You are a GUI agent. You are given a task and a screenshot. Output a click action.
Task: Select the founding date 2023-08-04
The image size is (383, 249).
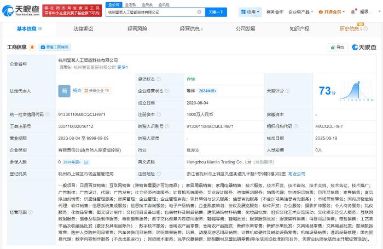click(x=198, y=103)
